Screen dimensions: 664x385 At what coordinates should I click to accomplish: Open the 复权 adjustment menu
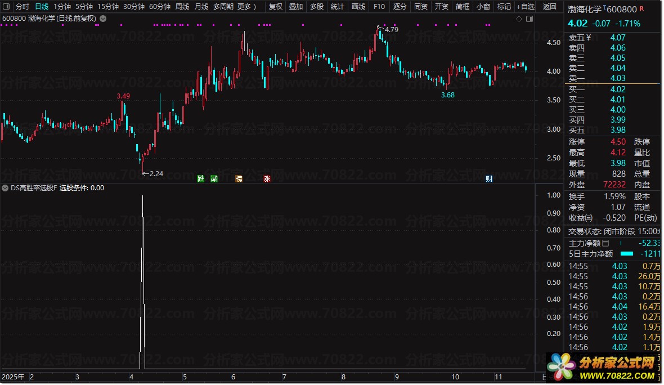pyautogui.click(x=276, y=6)
